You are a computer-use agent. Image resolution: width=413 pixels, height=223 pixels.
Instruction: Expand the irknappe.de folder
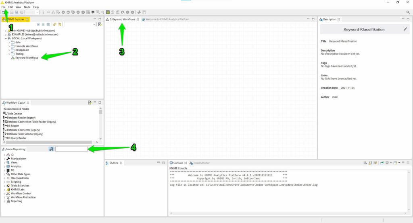coord(9,50)
